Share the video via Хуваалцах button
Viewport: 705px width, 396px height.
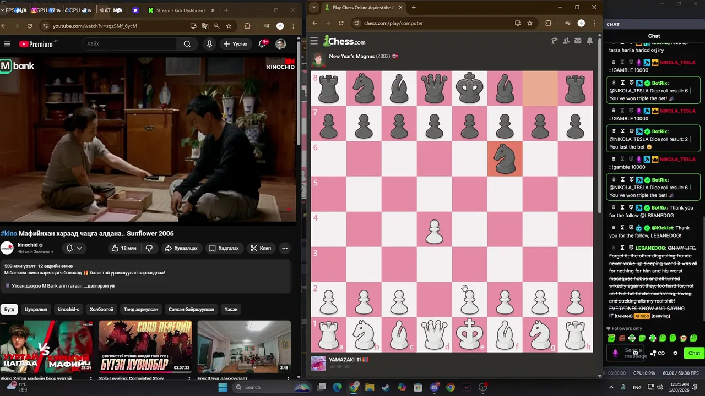point(181,248)
